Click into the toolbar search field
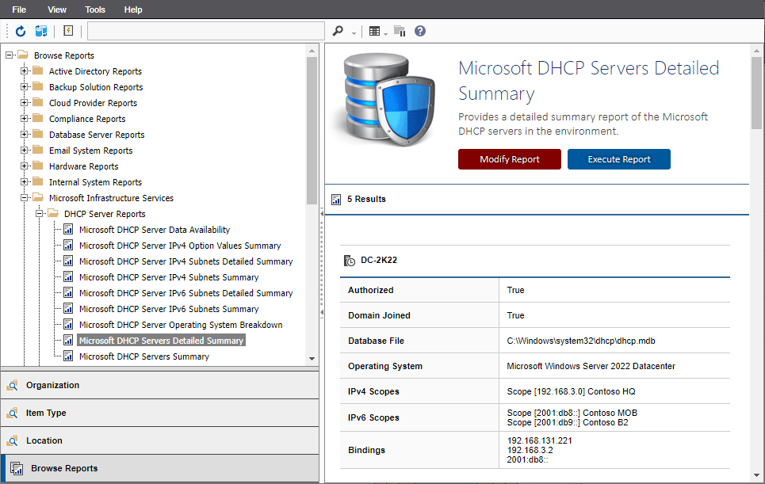The image size is (765, 484). coord(206,31)
